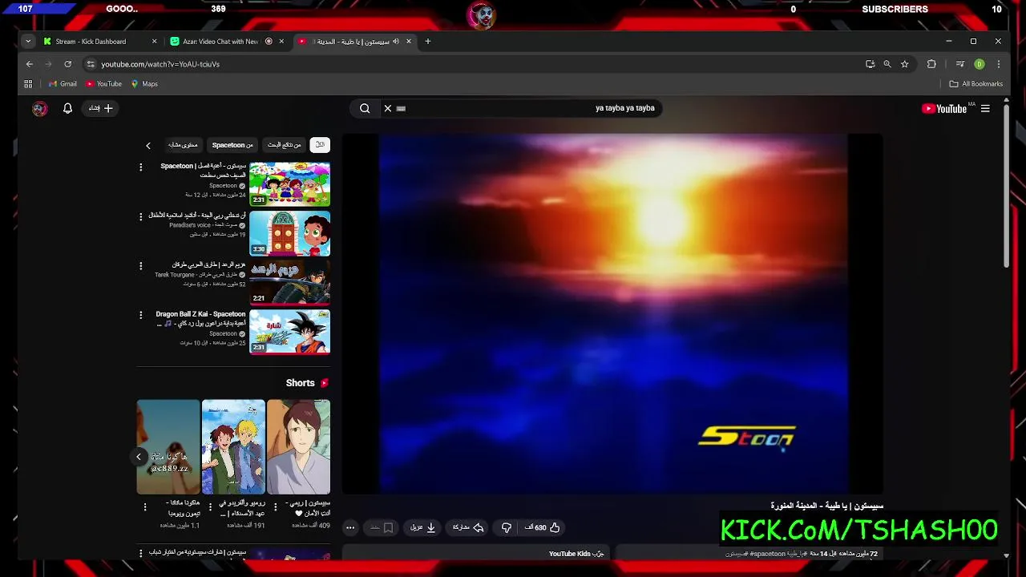The height and width of the screenshot is (577, 1026).
Task: Click the Save bookmark button under video
Action: (382, 527)
